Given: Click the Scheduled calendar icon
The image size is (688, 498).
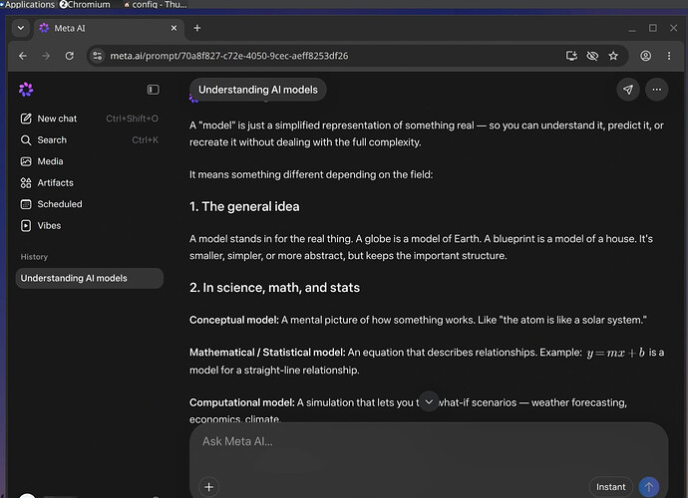Looking at the screenshot, I should pos(26,204).
